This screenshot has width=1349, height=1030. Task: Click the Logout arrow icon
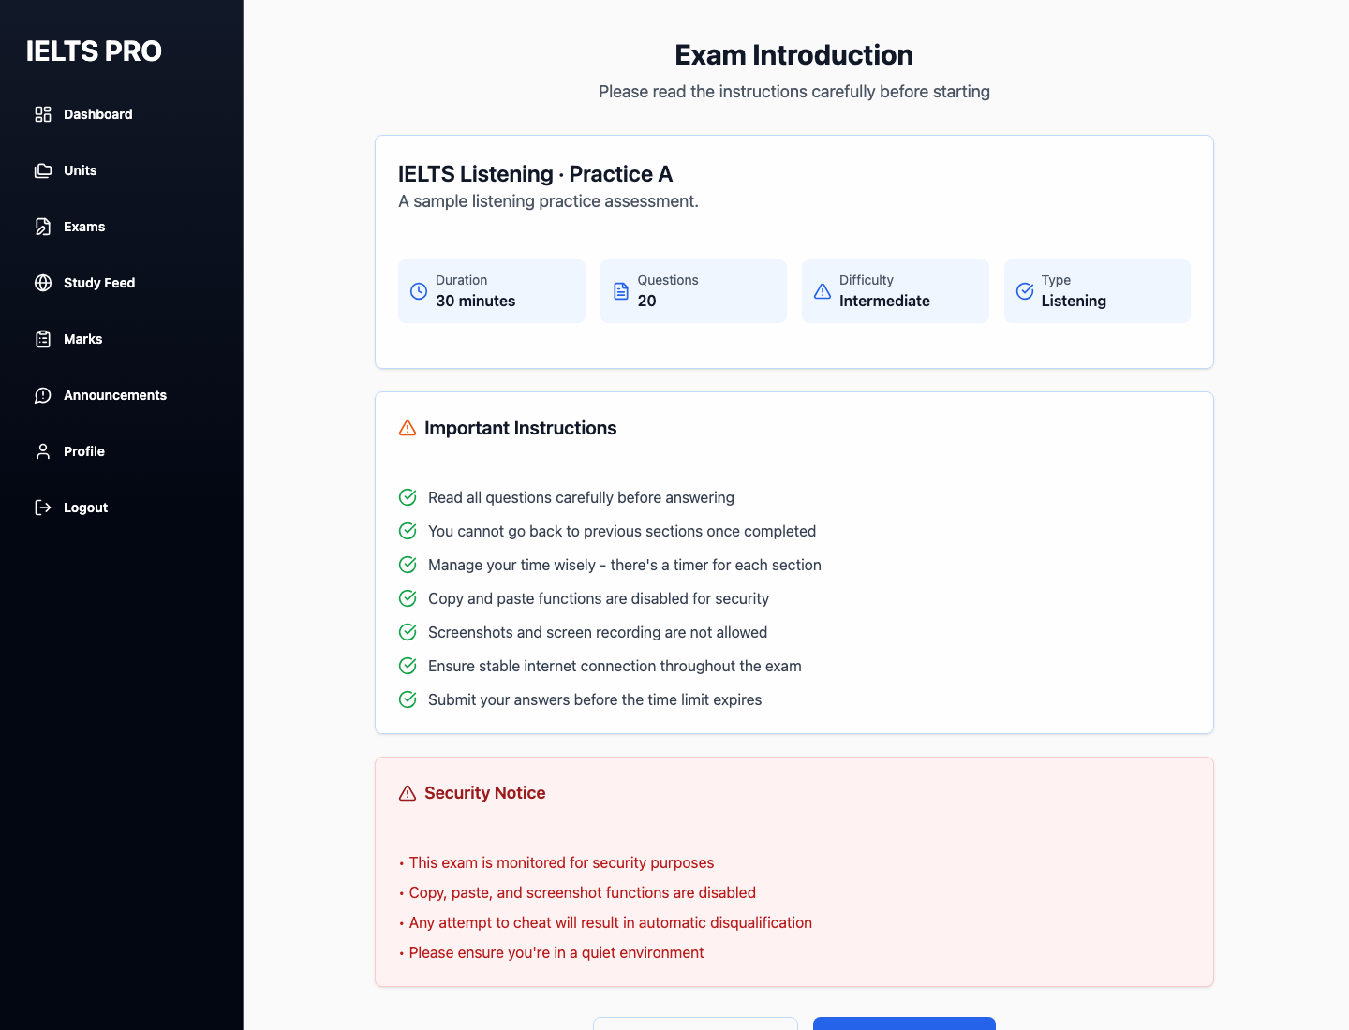pyautogui.click(x=43, y=508)
